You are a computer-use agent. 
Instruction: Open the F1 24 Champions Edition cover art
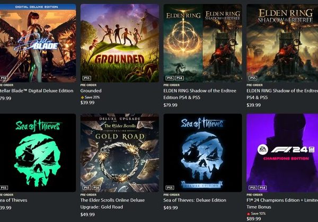click(x=282, y=153)
